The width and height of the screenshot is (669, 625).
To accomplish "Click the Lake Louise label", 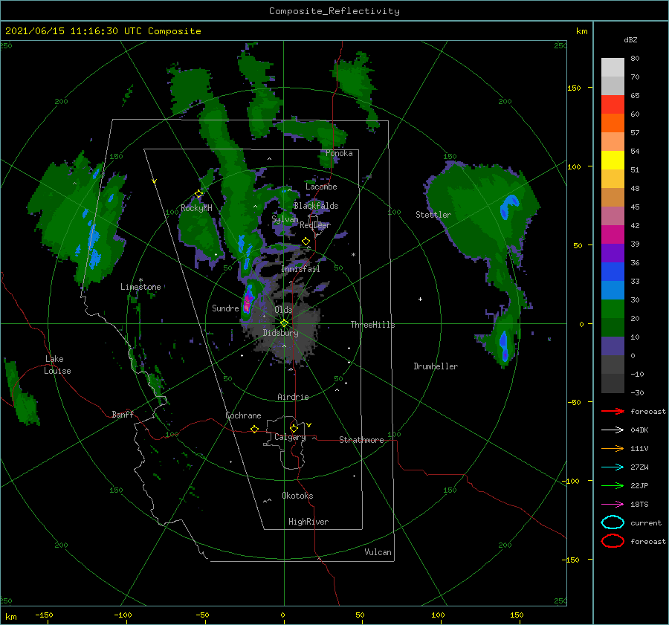I will coord(57,365).
